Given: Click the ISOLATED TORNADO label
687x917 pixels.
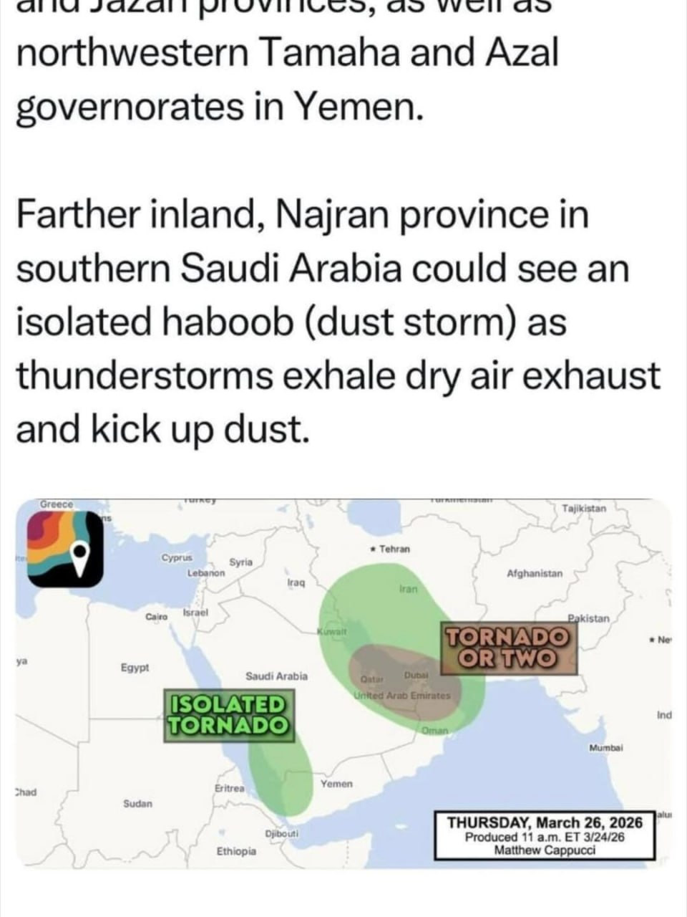Looking at the screenshot, I should click(x=228, y=714).
